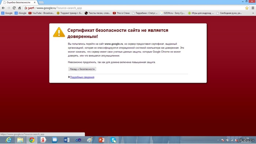Reload the page with refresh icon
This screenshot has height=144, width=256.
pyautogui.click(x=14, y=8)
